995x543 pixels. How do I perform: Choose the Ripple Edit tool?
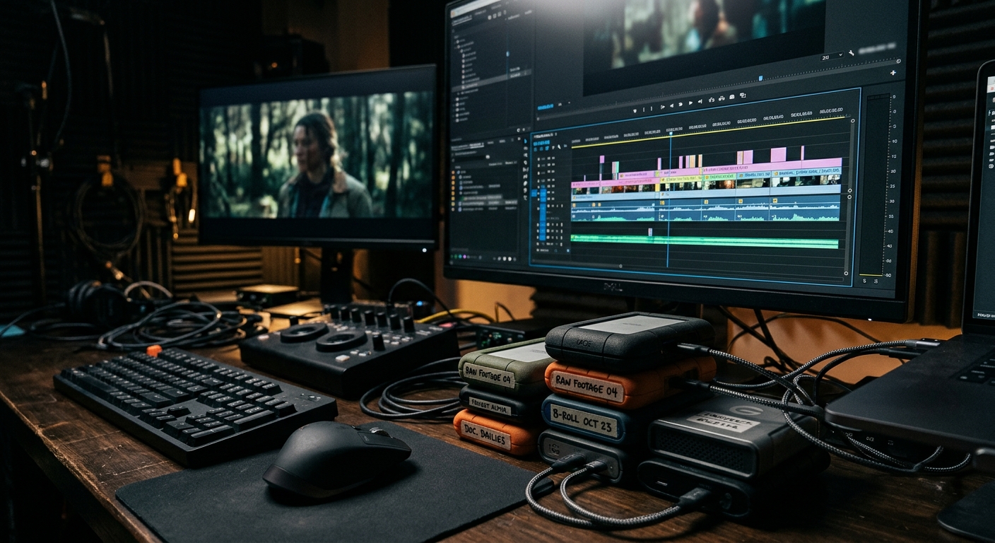coord(525,156)
